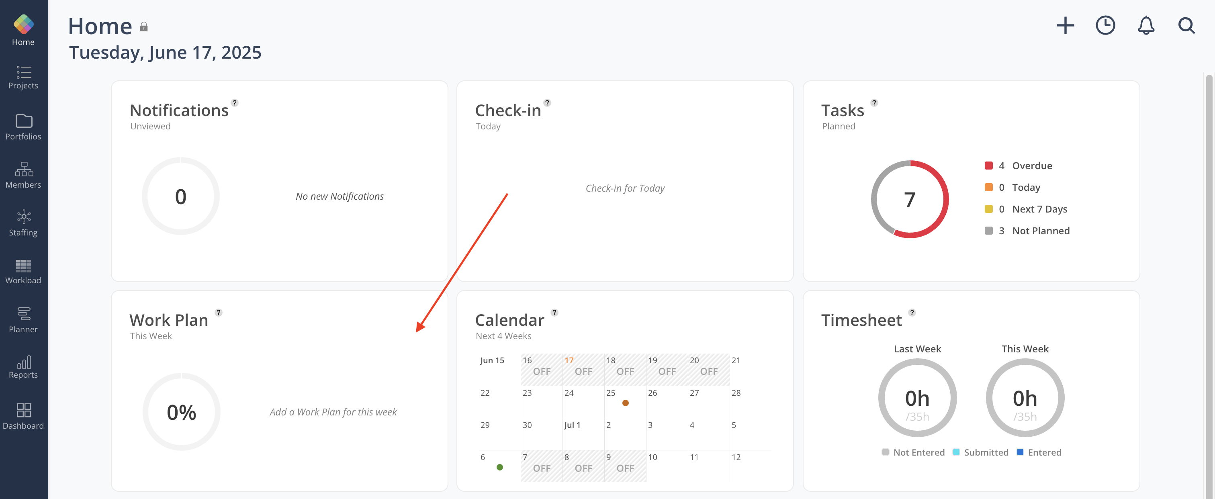Screen dimensions: 1215x499
Task: Open the Planner section
Action: click(23, 320)
